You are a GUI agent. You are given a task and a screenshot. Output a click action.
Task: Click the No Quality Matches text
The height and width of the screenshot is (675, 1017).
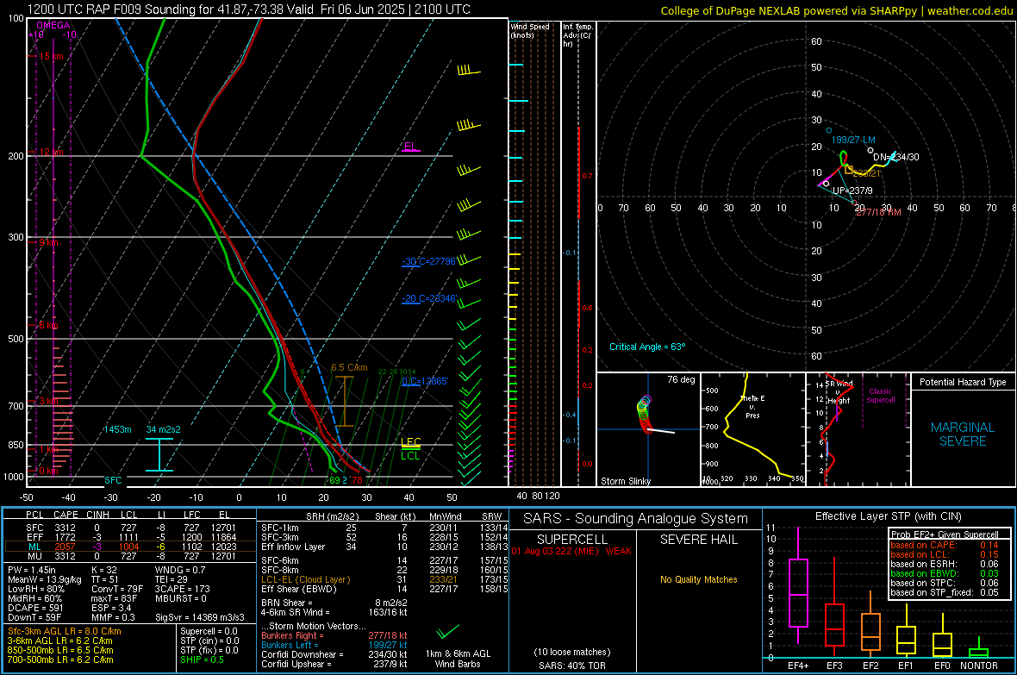pos(698,579)
